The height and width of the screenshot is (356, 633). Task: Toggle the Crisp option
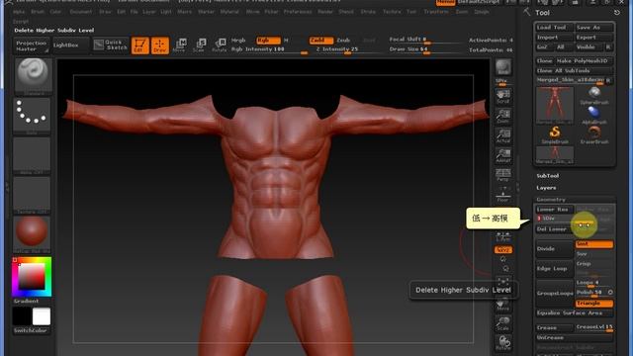[x=594, y=264]
